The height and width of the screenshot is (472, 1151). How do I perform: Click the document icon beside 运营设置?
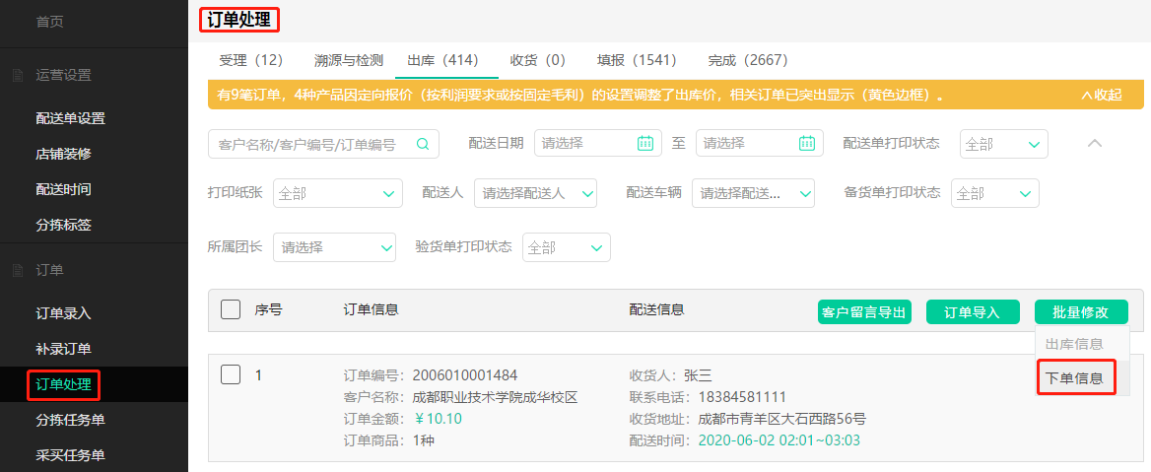tap(18, 75)
